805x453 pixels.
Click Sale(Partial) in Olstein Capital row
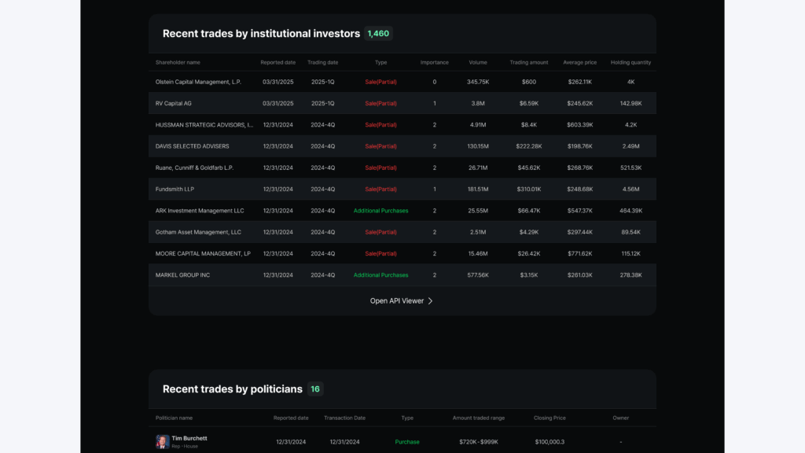381,82
